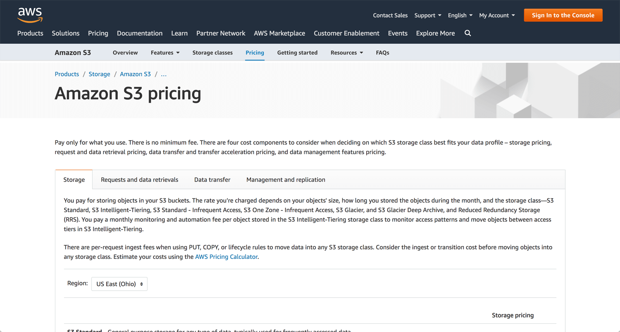Image resolution: width=620 pixels, height=332 pixels.
Task: Select the Storage pricing tab
Action: pos(74,179)
